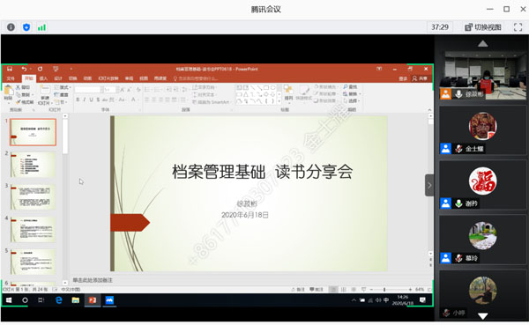Select slide 2 thumbnail in the panel
Viewport: 529px width, 325px height.
coord(33,165)
